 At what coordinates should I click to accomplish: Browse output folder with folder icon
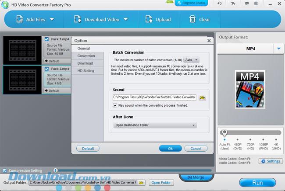[142, 182]
